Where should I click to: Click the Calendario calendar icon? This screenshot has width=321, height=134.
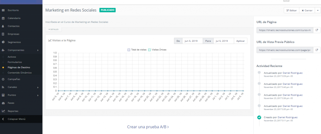click(3, 18)
